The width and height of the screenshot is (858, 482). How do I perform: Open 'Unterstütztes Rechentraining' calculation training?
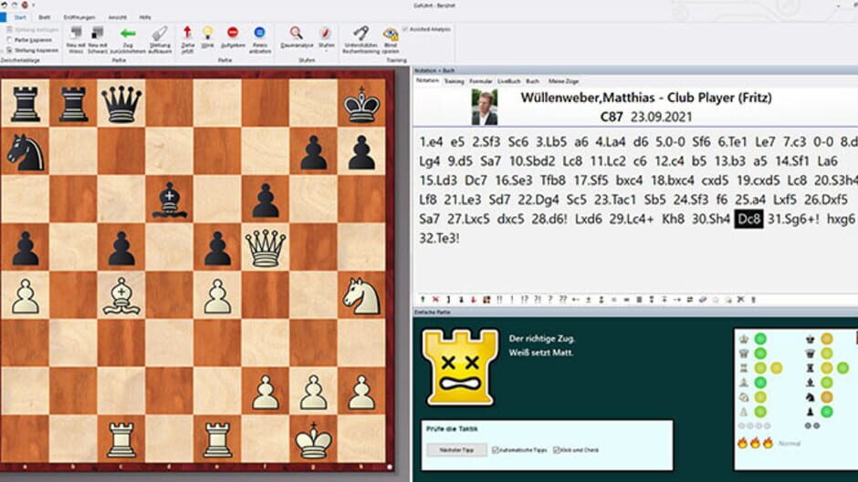click(x=361, y=36)
